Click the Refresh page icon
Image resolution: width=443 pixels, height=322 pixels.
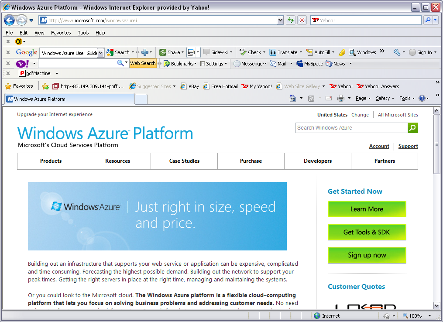[x=290, y=20]
